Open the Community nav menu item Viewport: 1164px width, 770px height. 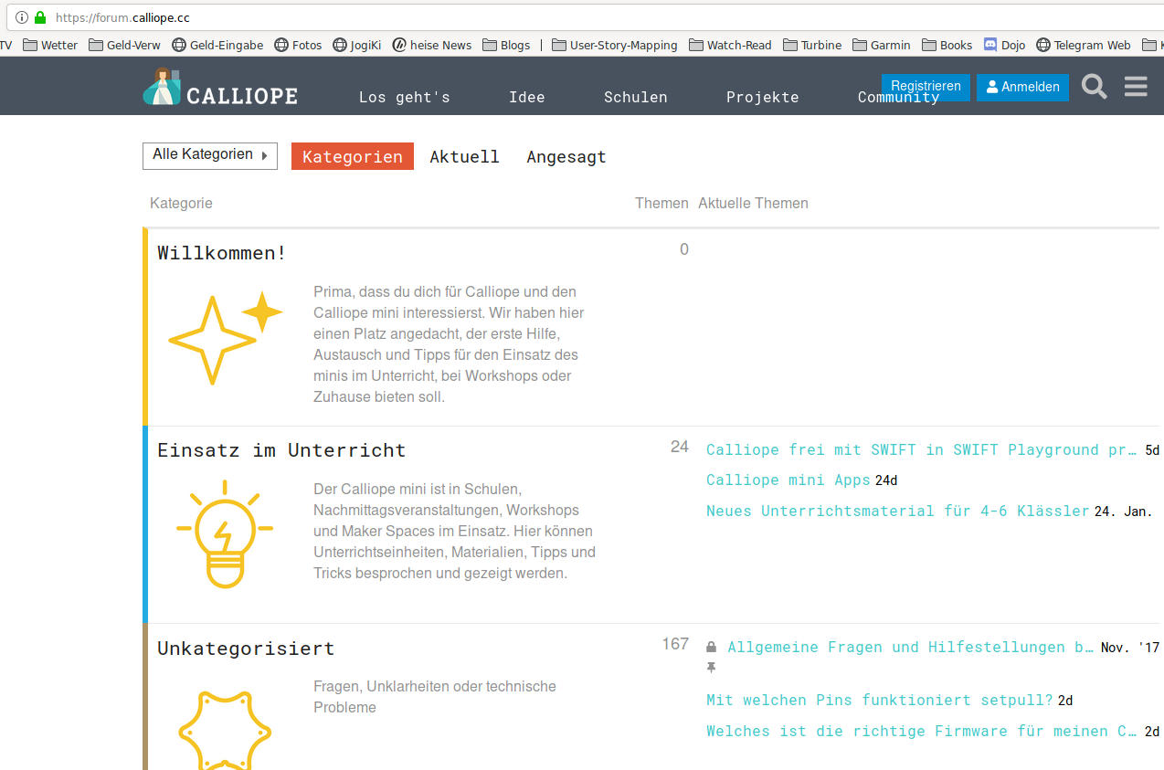point(899,98)
